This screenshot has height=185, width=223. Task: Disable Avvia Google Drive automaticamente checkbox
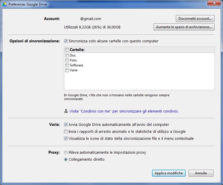click(66, 124)
